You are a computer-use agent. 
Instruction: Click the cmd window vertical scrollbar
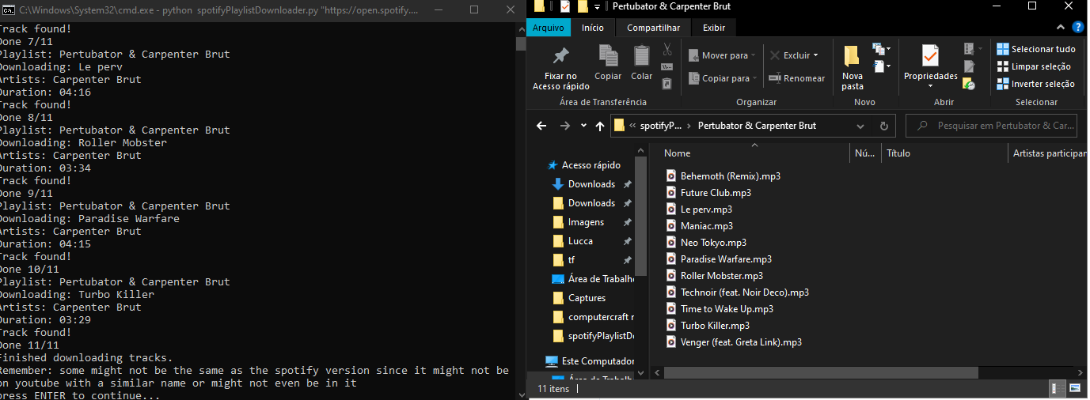(x=520, y=44)
